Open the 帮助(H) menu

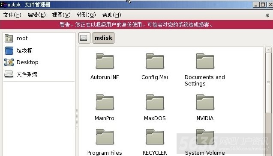click(x=111, y=15)
